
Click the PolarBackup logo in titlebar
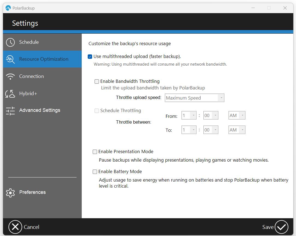coord(8,8)
